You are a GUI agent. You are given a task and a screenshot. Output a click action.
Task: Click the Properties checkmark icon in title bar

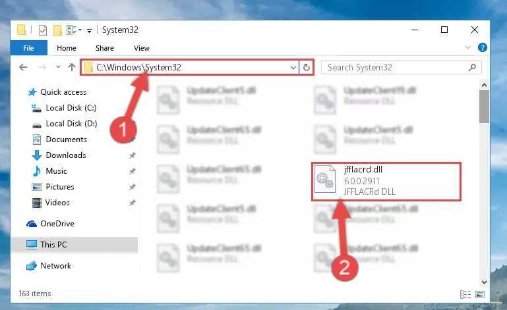(43, 30)
